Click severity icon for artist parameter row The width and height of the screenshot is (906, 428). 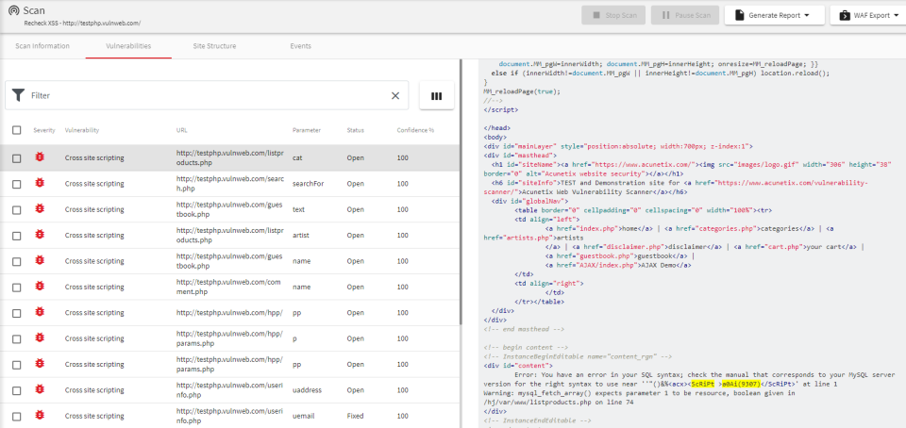(x=39, y=235)
